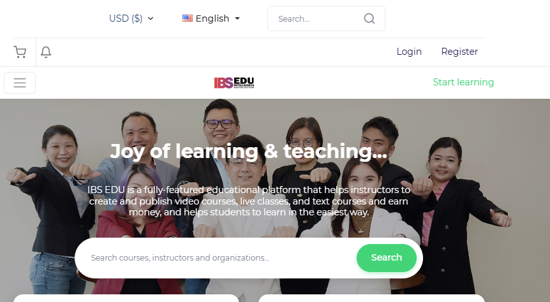Click the green Search button
This screenshot has width=550, height=302.
click(x=387, y=257)
